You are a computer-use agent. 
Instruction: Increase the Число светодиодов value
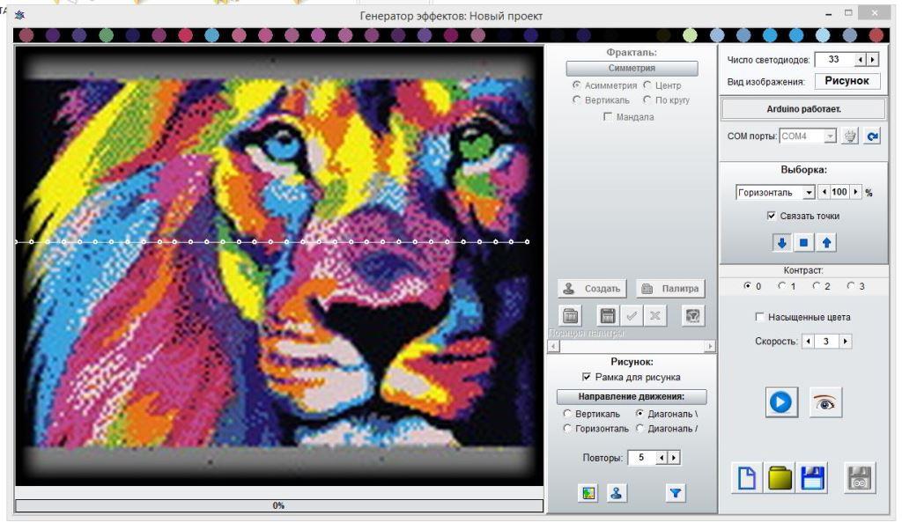[x=873, y=60]
